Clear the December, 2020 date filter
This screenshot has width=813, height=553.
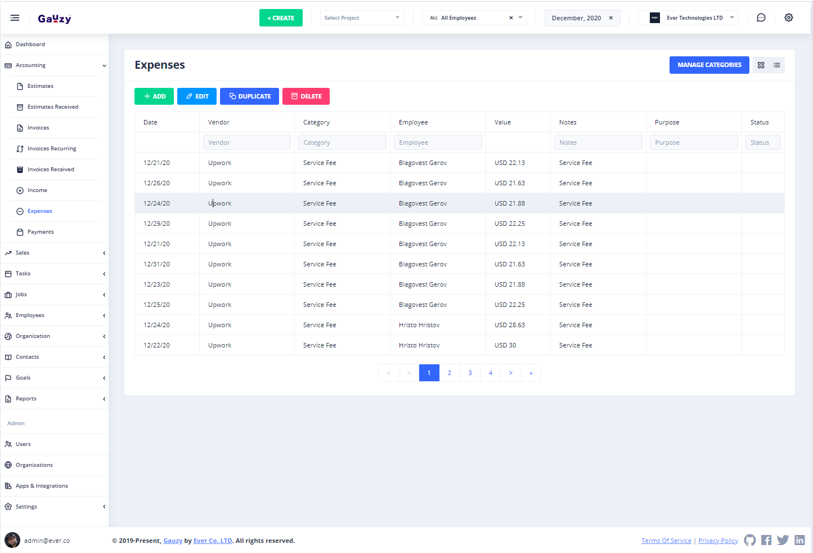(611, 18)
